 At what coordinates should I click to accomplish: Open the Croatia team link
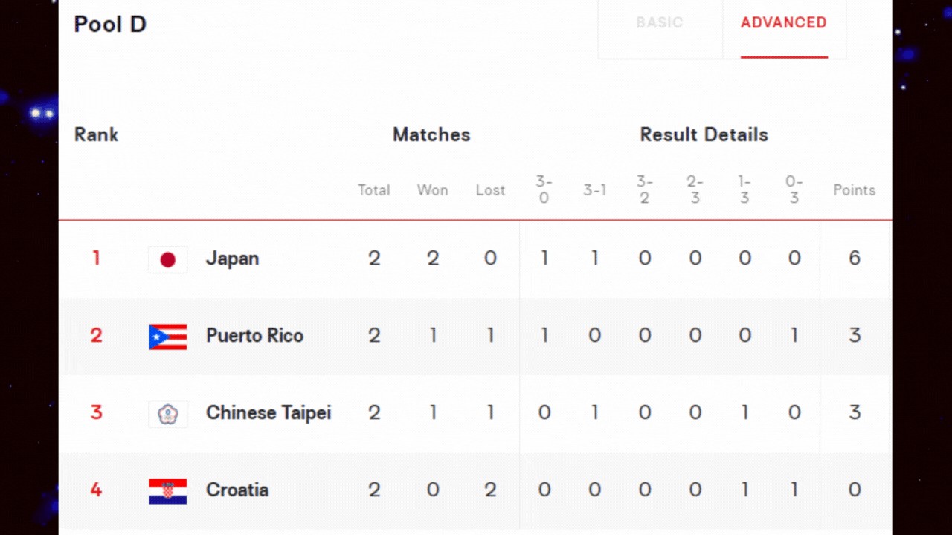click(x=237, y=490)
